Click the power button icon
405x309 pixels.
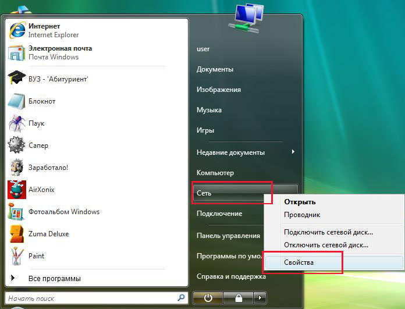pyautogui.click(x=208, y=298)
